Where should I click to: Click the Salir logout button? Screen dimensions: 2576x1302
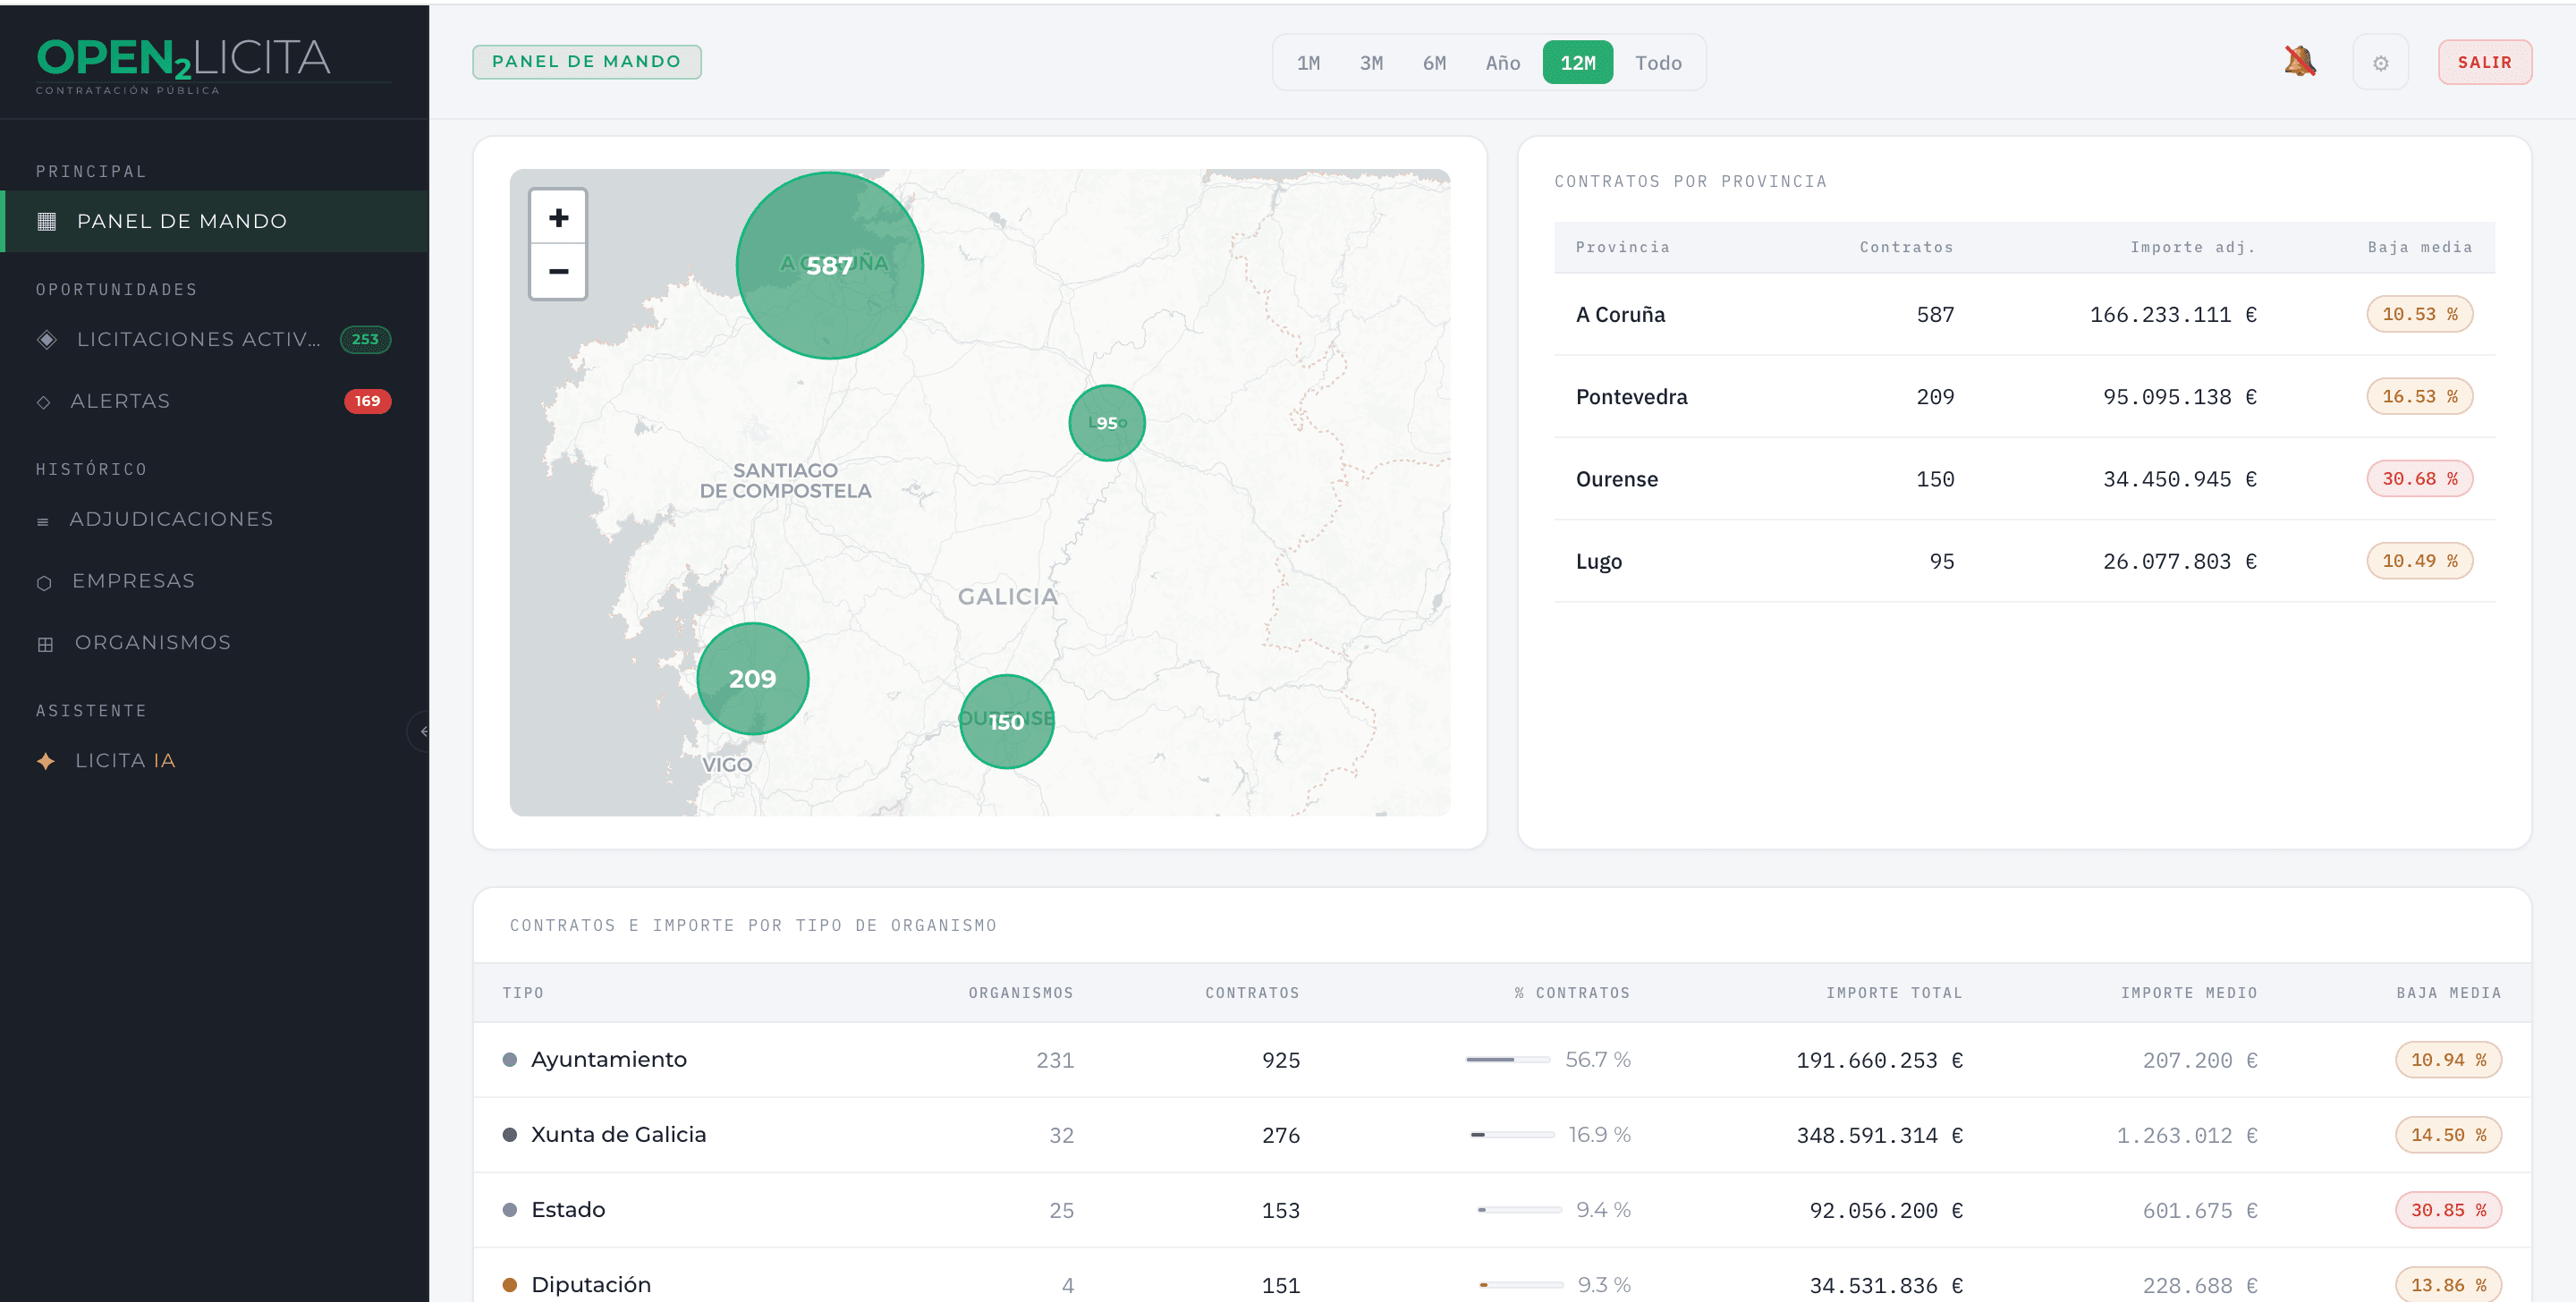pyautogui.click(x=2484, y=63)
